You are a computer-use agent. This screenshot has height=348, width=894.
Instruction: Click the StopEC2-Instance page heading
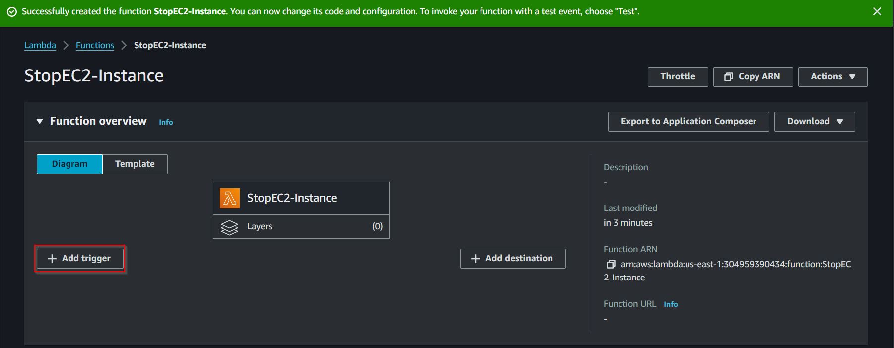(x=94, y=76)
